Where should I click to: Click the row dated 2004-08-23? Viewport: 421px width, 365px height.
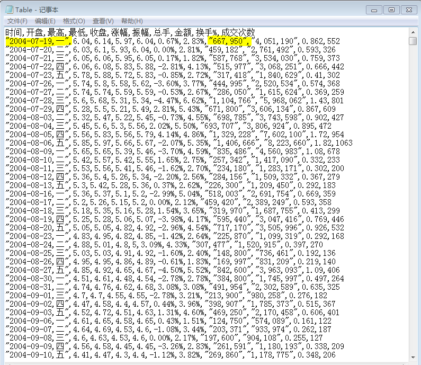click(175, 236)
